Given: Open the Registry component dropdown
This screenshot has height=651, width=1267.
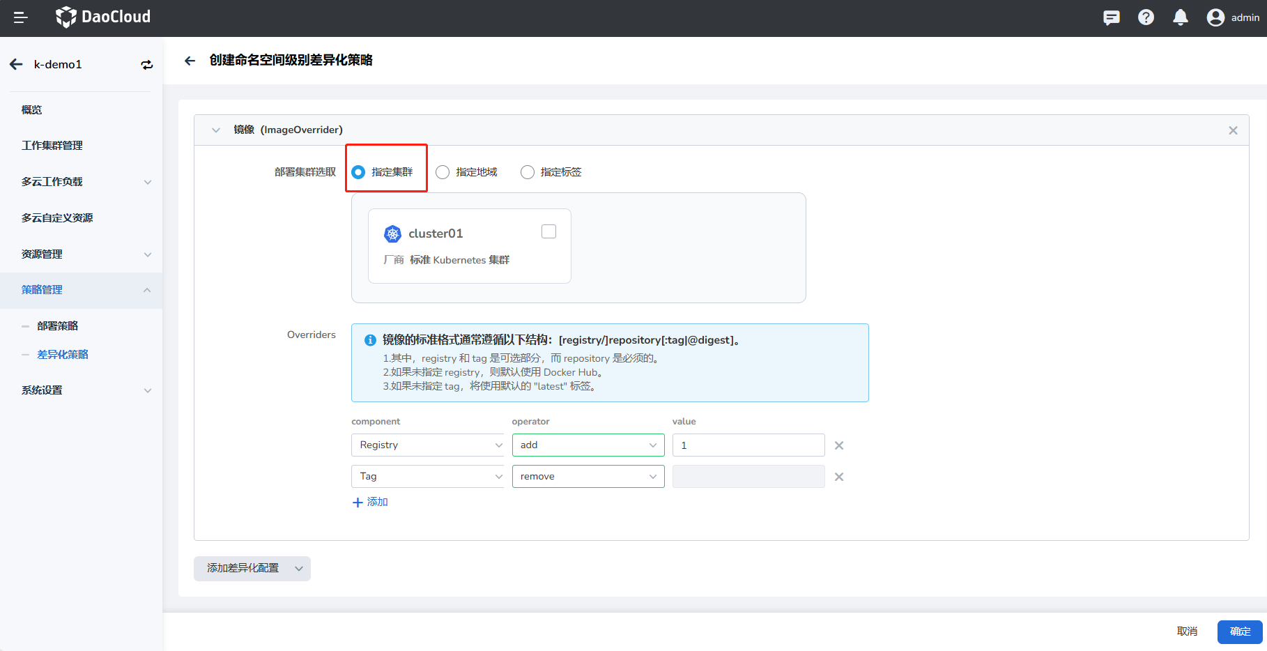Looking at the screenshot, I should [x=427, y=445].
